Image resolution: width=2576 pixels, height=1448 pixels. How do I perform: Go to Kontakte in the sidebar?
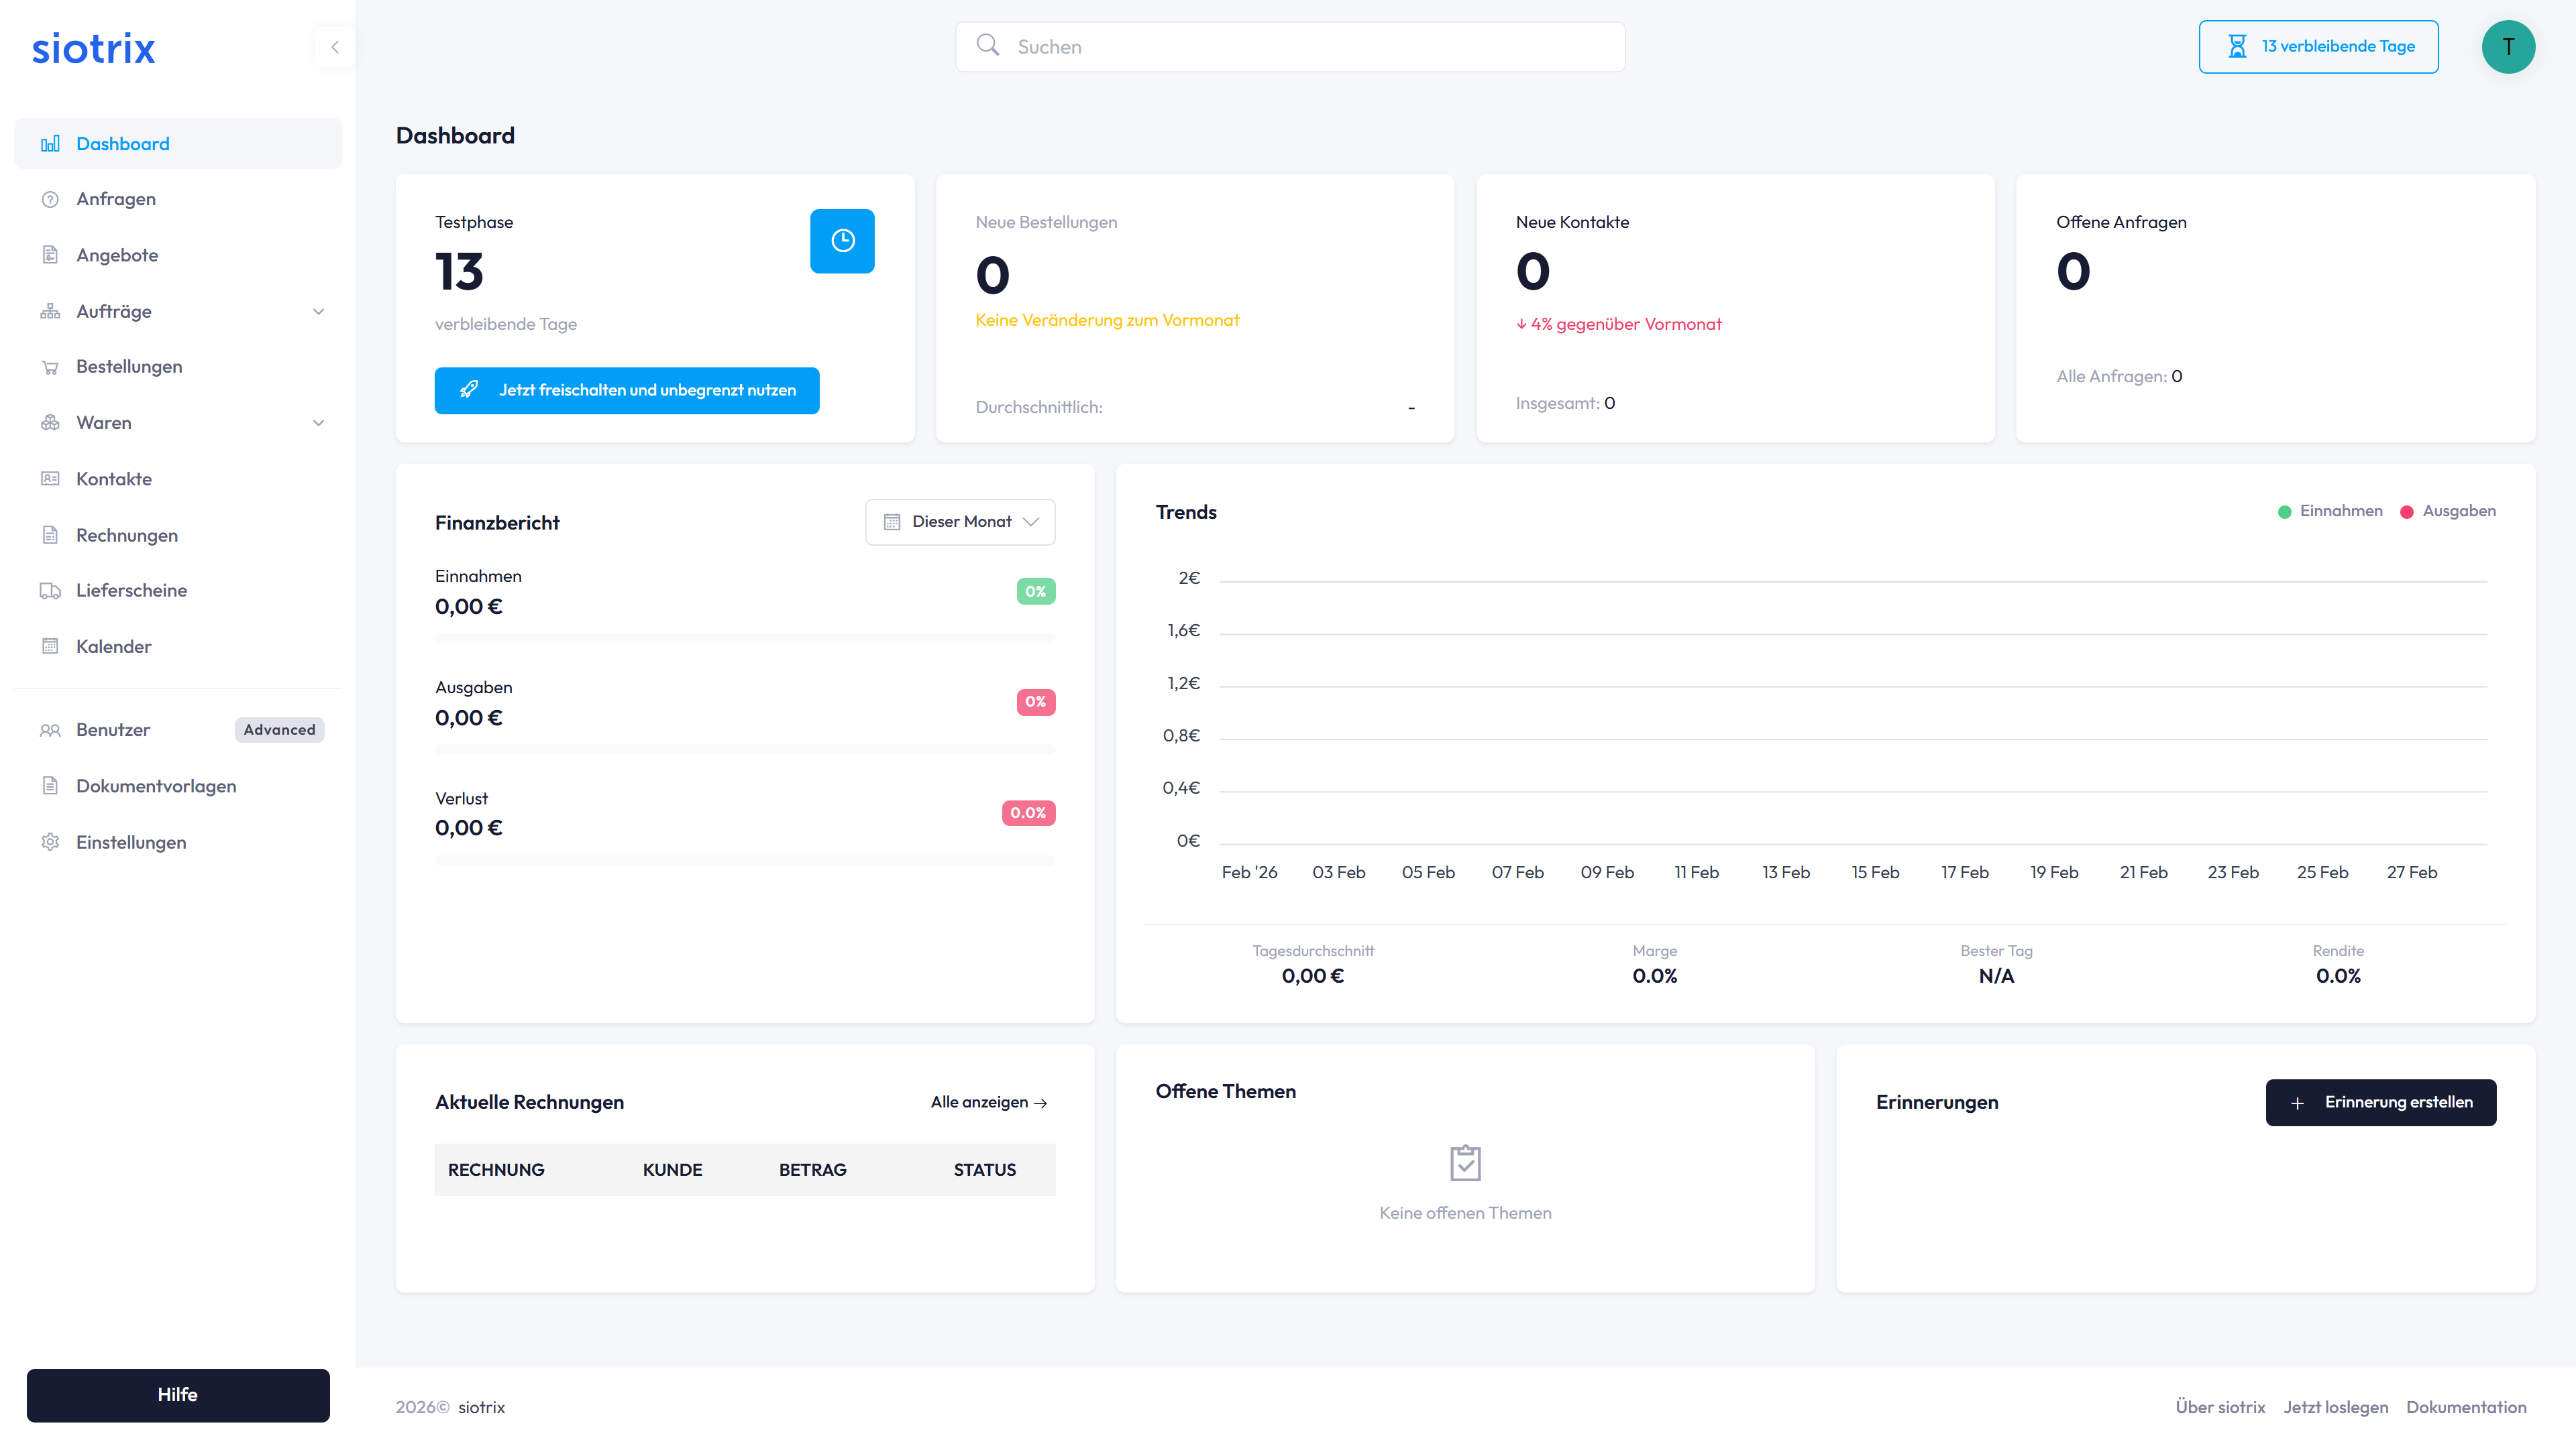pos(114,480)
